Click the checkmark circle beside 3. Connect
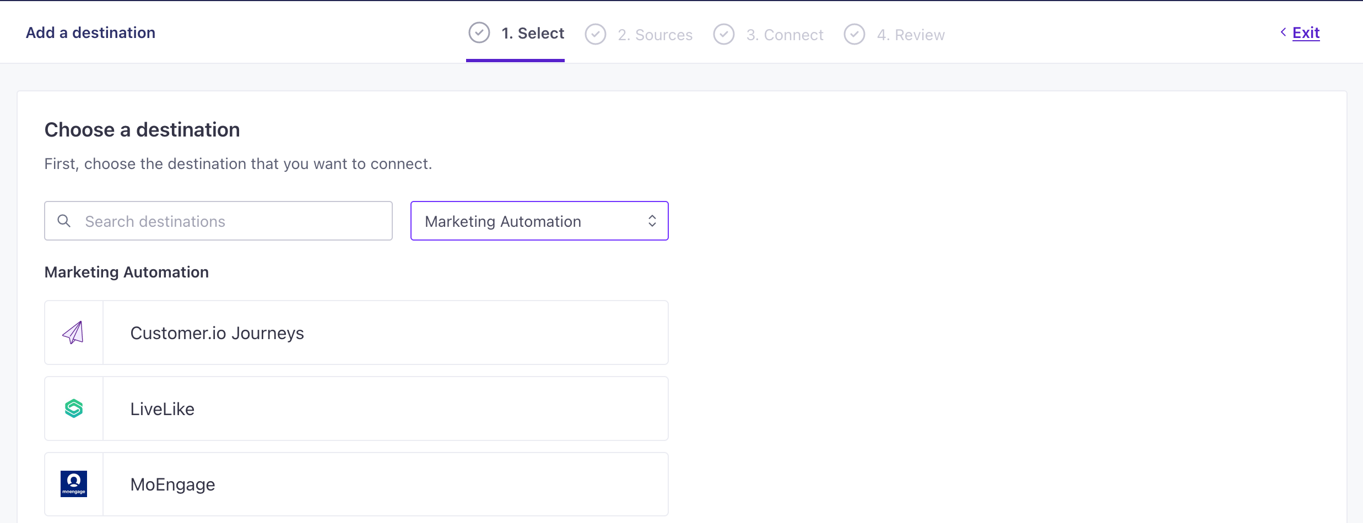1363x523 pixels. pyautogui.click(x=724, y=34)
